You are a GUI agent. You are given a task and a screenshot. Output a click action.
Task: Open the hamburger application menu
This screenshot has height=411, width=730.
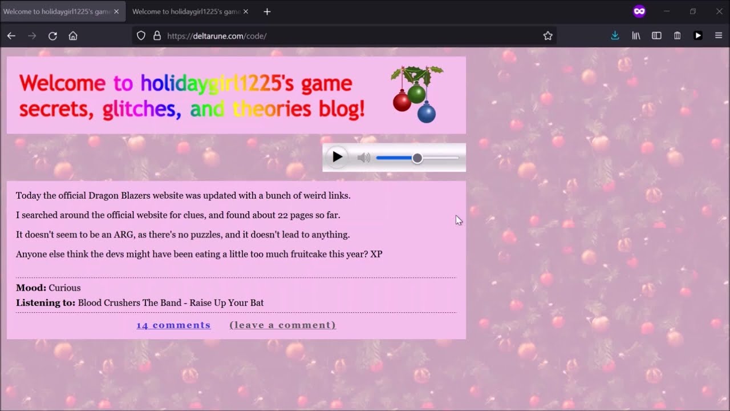coord(719,36)
